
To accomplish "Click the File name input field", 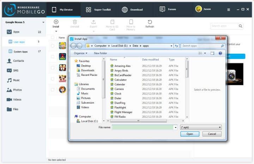I will (143, 127).
